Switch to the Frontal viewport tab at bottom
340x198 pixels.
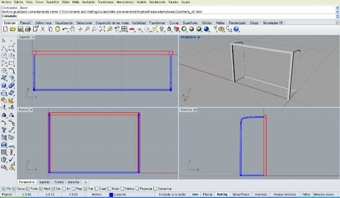point(59,182)
